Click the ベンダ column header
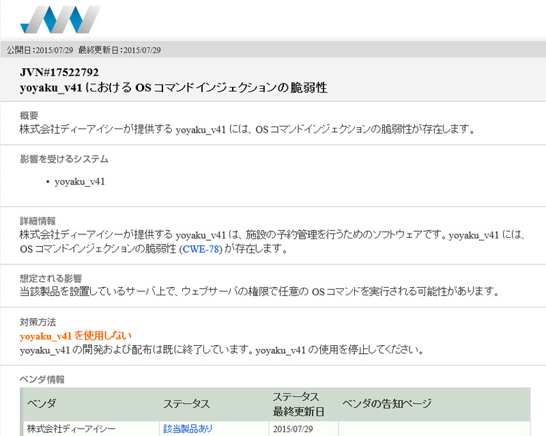The width and height of the screenshot is (546, 436). (42, 404)
